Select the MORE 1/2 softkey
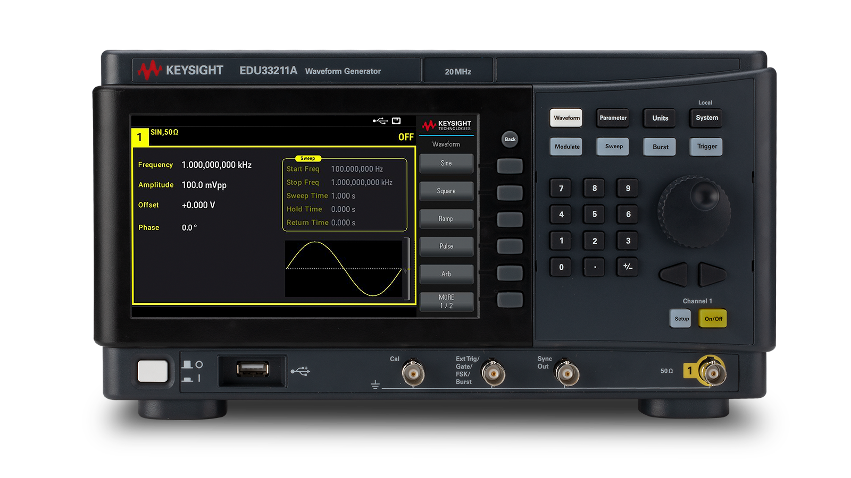The width and height of the screenshot is (851, 478). [x=446, y=301]
